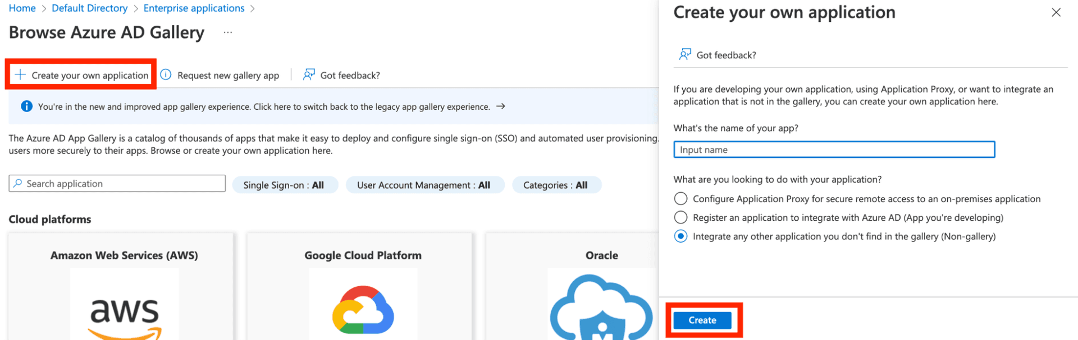Click the feedback icon in the Create application panel
The width and height of the screenshot is (1078, 340).
(685, 54)
